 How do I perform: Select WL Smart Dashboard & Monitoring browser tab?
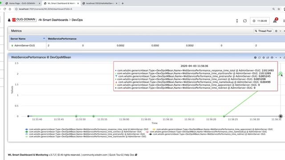[x=61, y=3]
